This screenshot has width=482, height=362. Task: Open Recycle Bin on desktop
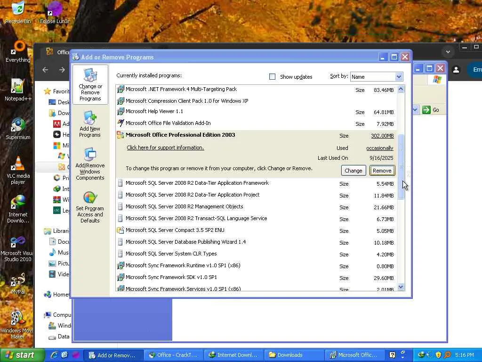tap(18, 12)
